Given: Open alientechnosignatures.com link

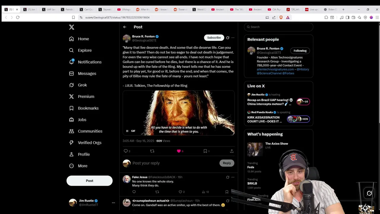Looking at the screenshot, I should click(275, 69).
